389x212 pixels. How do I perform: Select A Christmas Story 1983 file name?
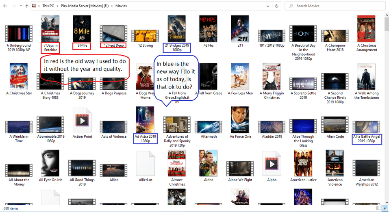tap(50, 95)
